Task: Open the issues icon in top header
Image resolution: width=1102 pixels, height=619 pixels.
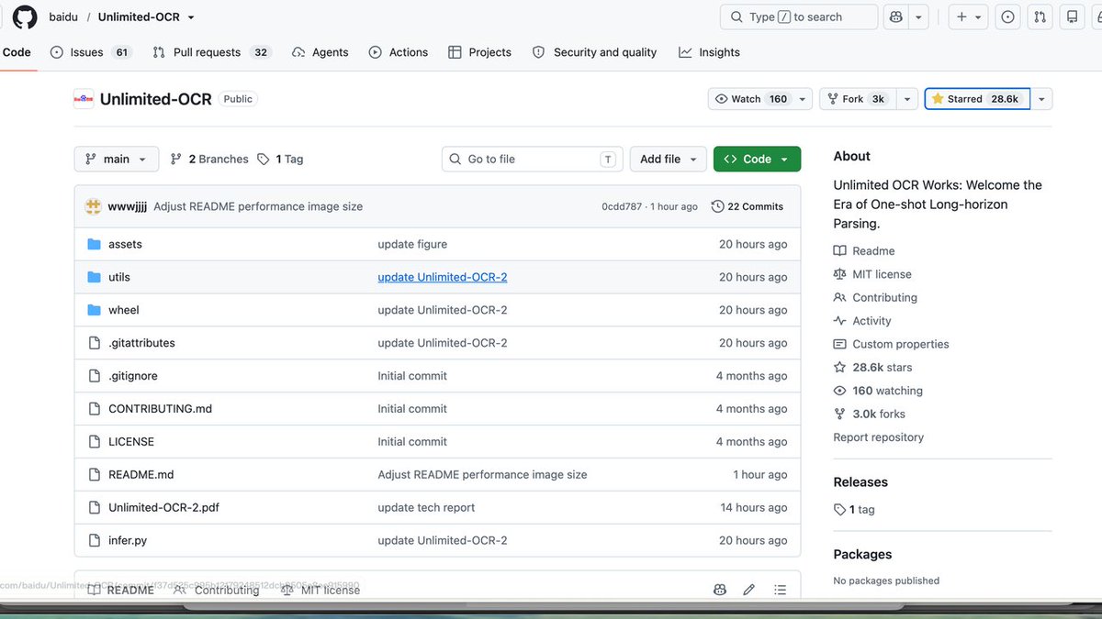Action: (1007, 17)
